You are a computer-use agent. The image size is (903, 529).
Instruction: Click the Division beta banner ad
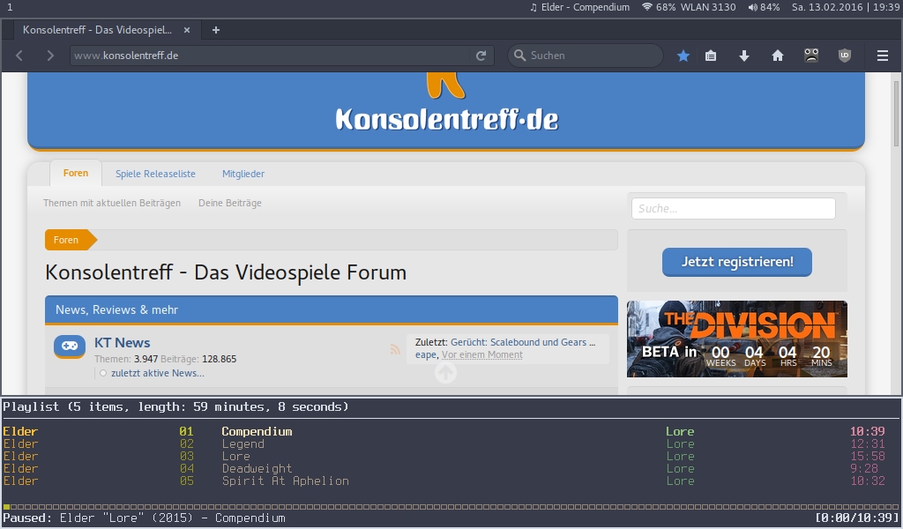tap(737, 339)
